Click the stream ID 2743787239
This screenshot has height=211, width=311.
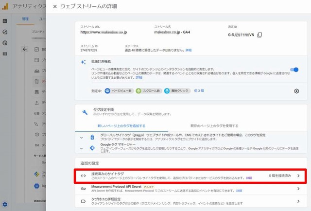pos(88,50)
